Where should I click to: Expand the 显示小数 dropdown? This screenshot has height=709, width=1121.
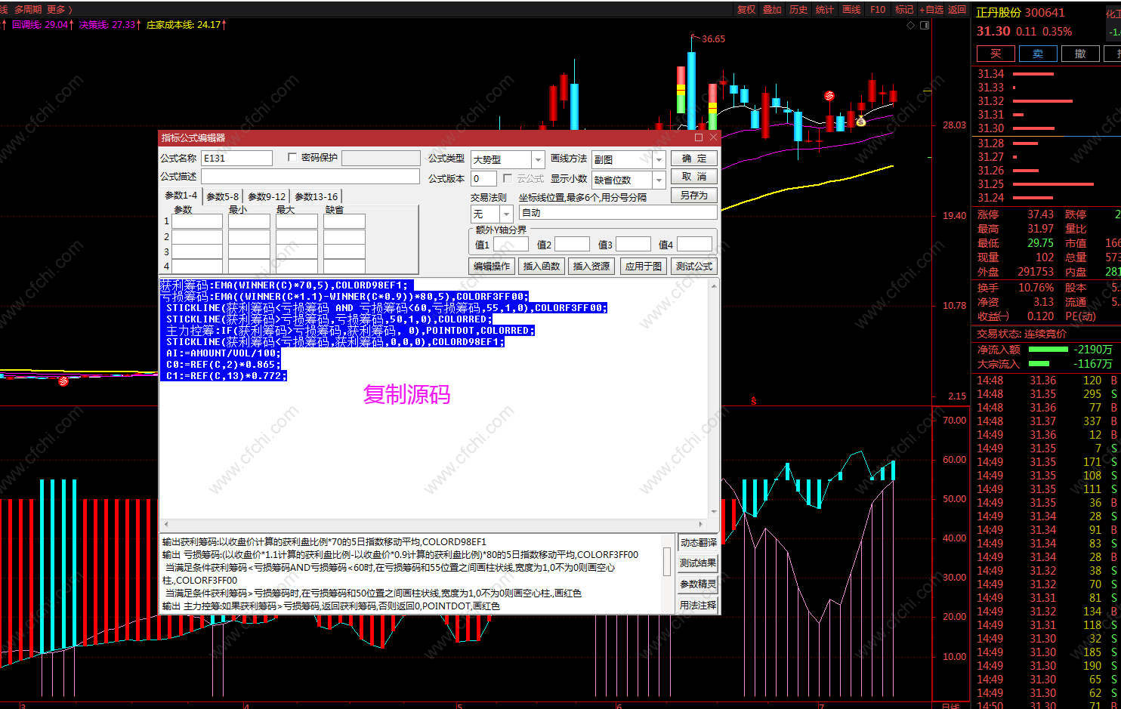pyautogui.click(x=659, y=180)
